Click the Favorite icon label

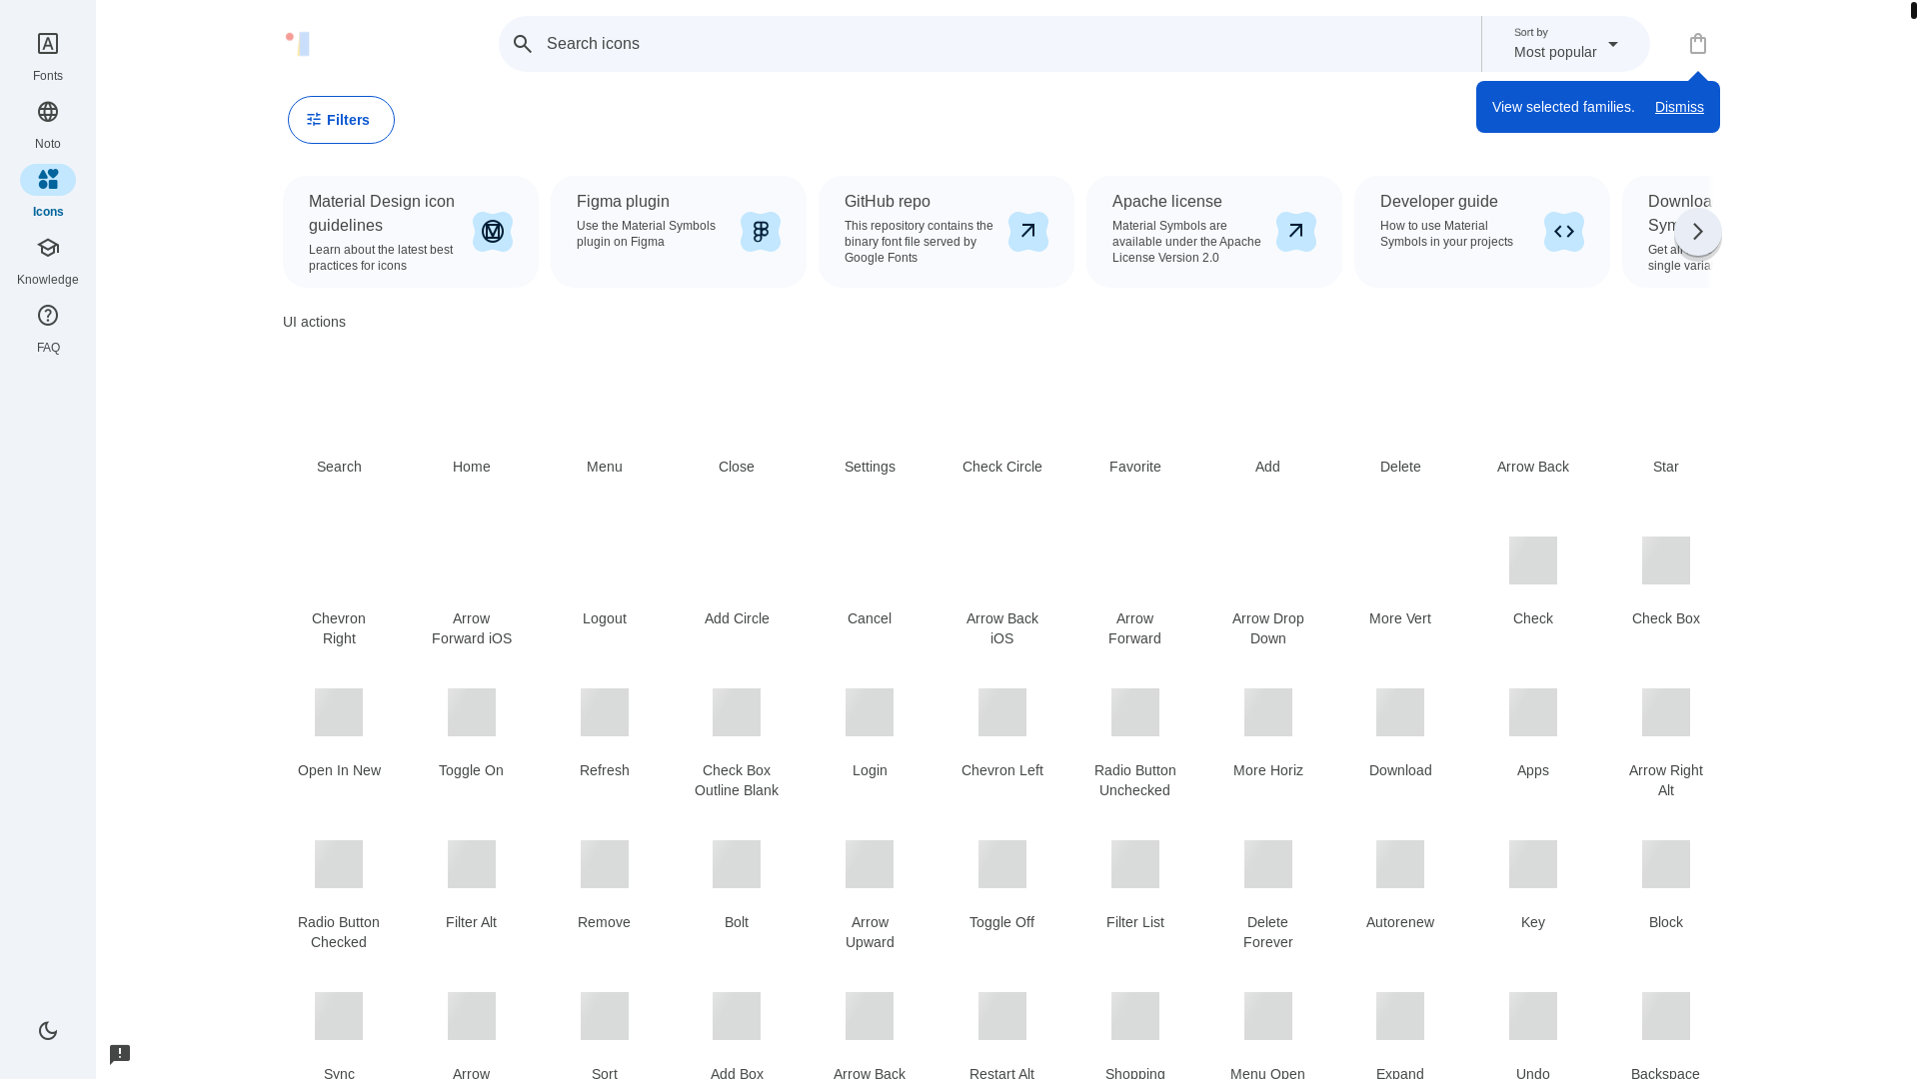[x=1134, y=467]
